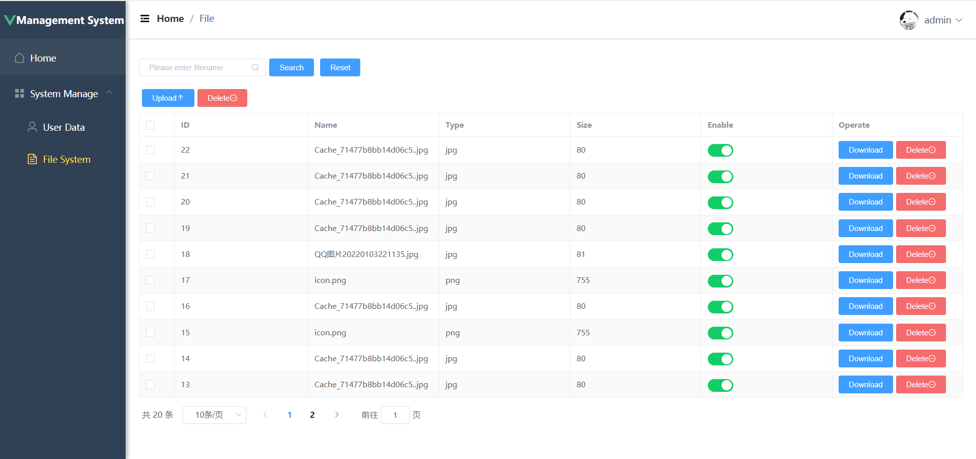This screenshot has width=976, height=459.
Task: Go to page 2
Action: click(x=312, y=415)
